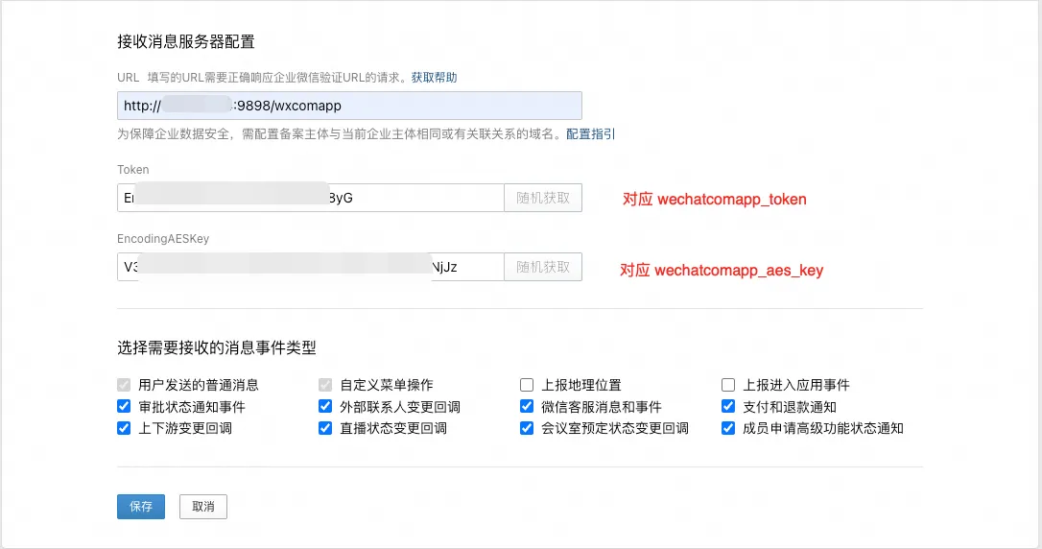Uncheck 会议室预定状态变更回调 checkbox
Viewport: 1042px width, 549px height.
point(527,428)
